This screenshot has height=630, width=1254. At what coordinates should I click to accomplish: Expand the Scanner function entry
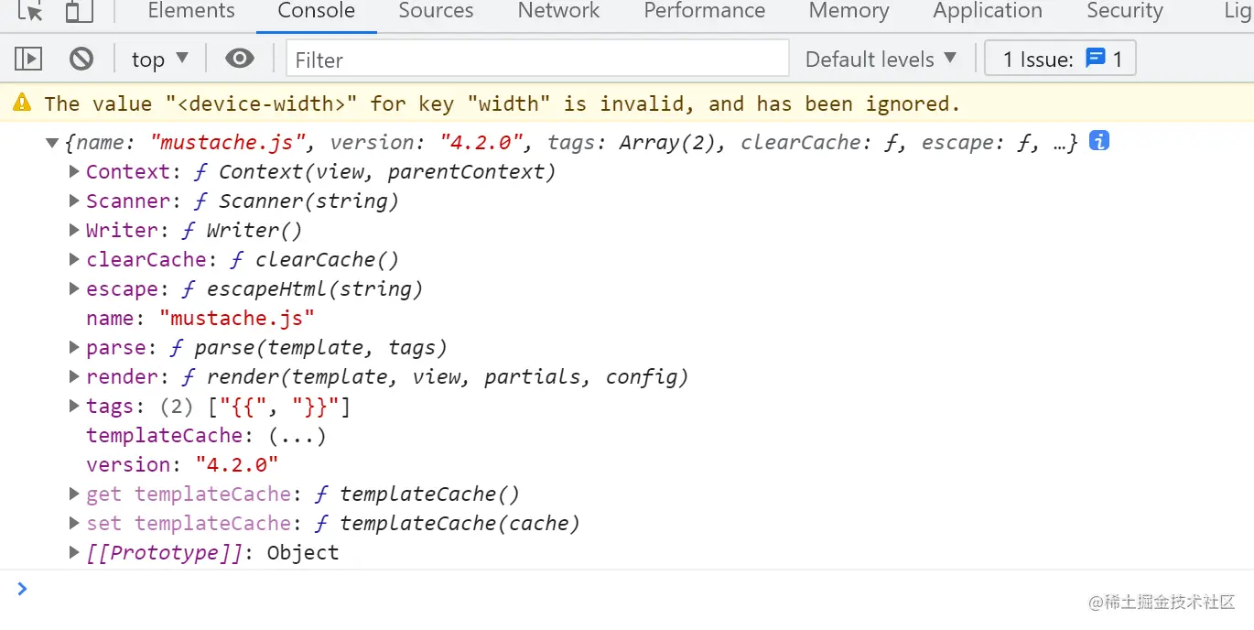point(75,201)
